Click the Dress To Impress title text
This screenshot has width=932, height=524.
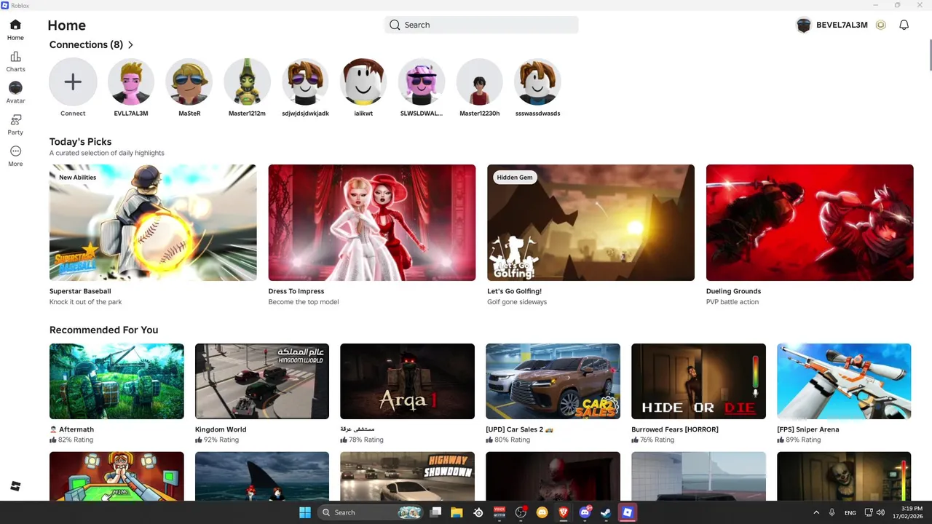(x=296, y=291)
